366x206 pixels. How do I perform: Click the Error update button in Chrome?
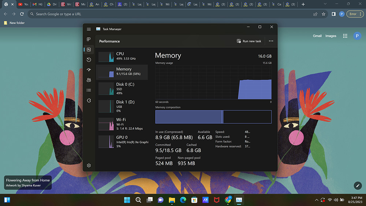click(355, 14)
